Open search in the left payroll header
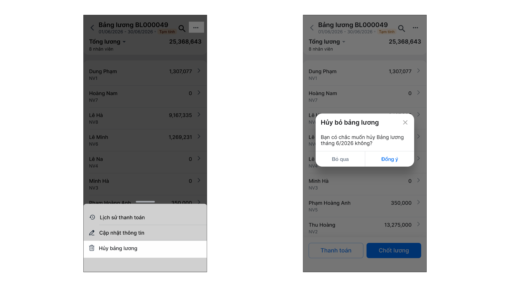The height and width of the screenshot is (287, 510). click(182, 28)
